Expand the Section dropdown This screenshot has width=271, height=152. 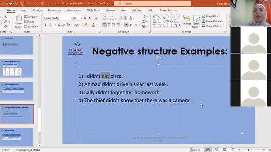[31, 27]
